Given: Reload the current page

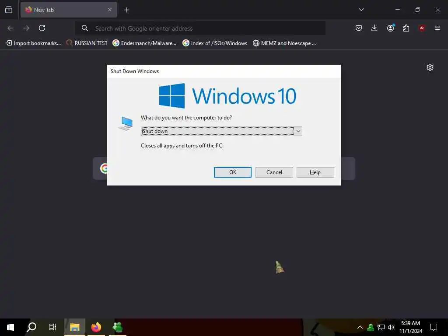Looking at the screenshot, I should (42, 28).
